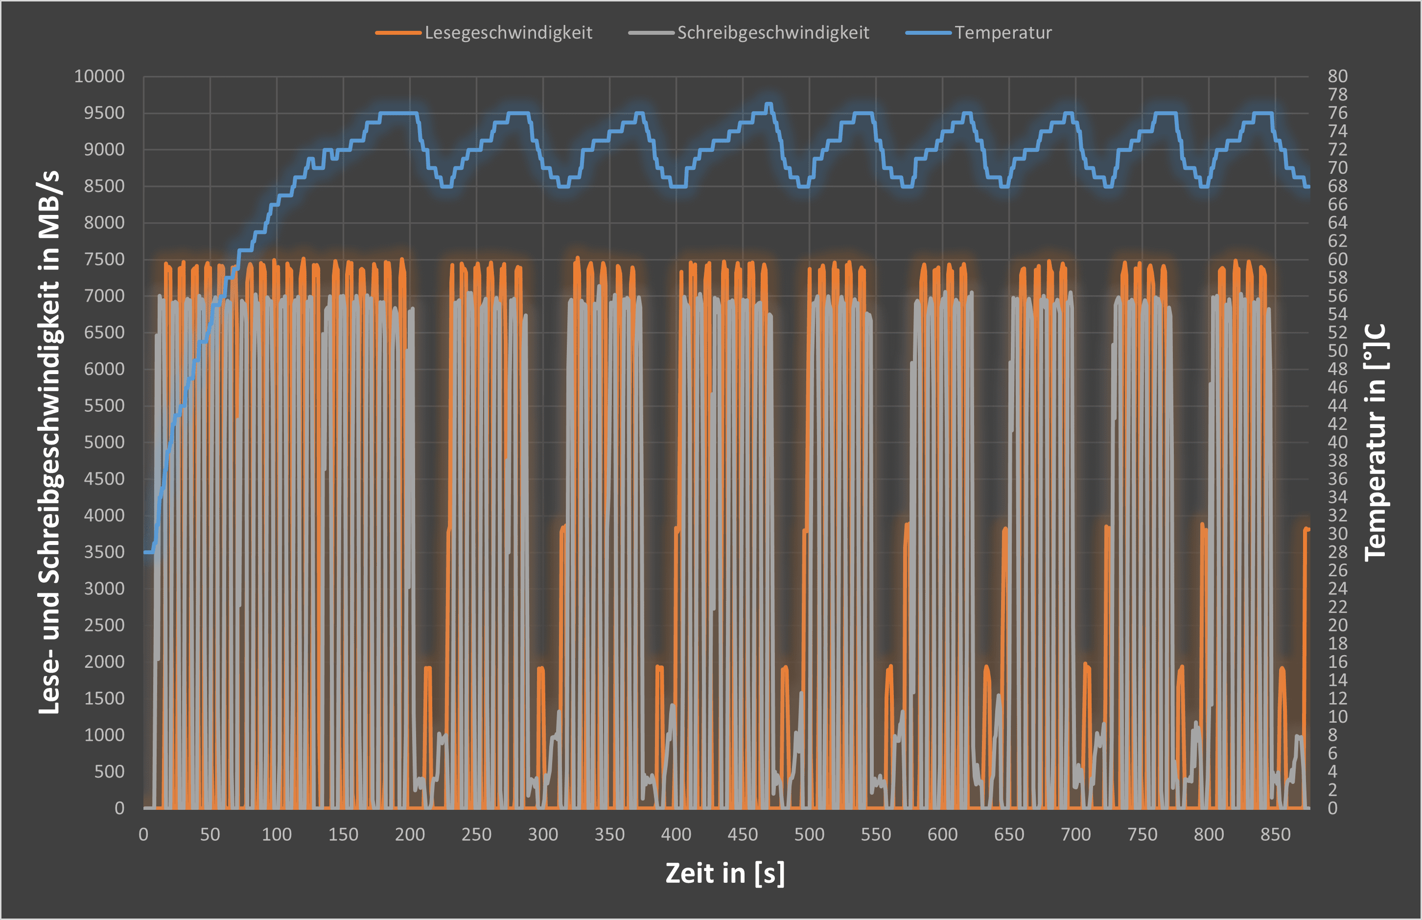Screen dimensions: 1422x920
Task: Click the Lesegeschwindigkeit legend label
Action: (x=508, y=33)
